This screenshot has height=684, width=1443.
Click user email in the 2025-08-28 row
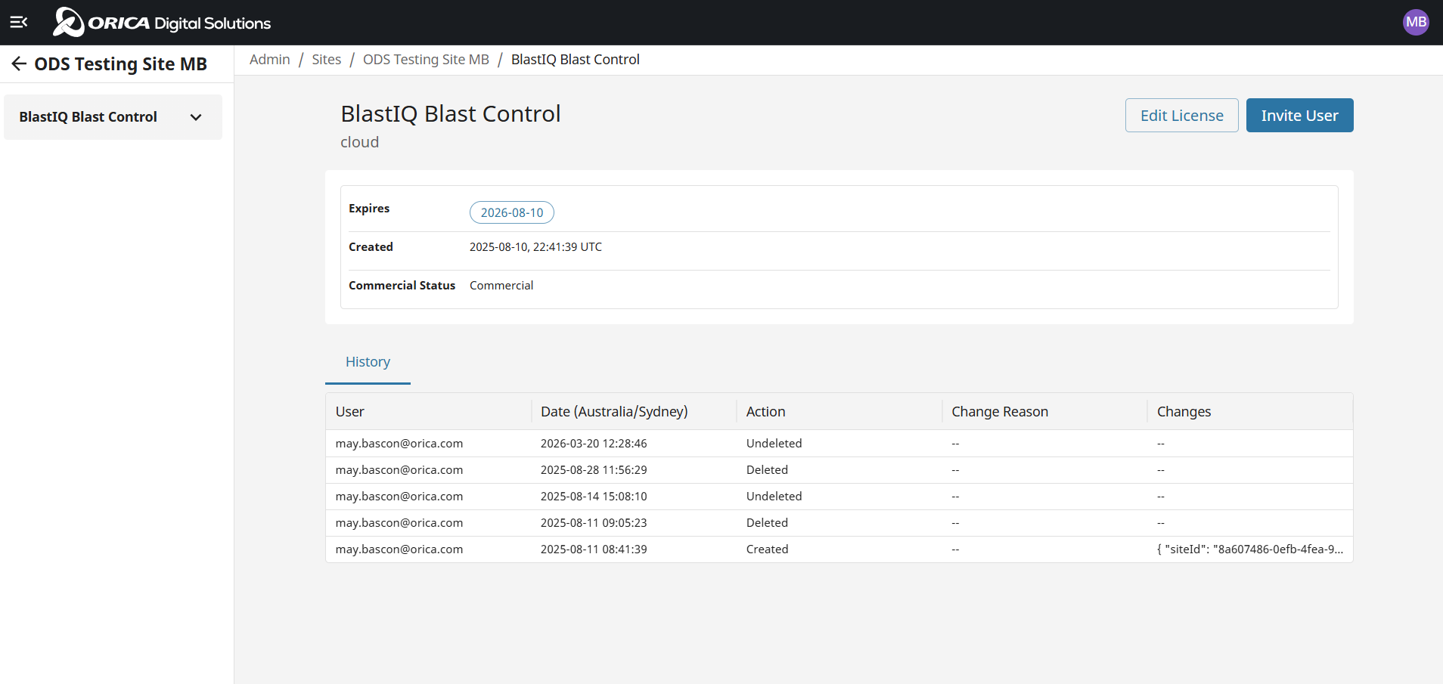click(399, 470)
